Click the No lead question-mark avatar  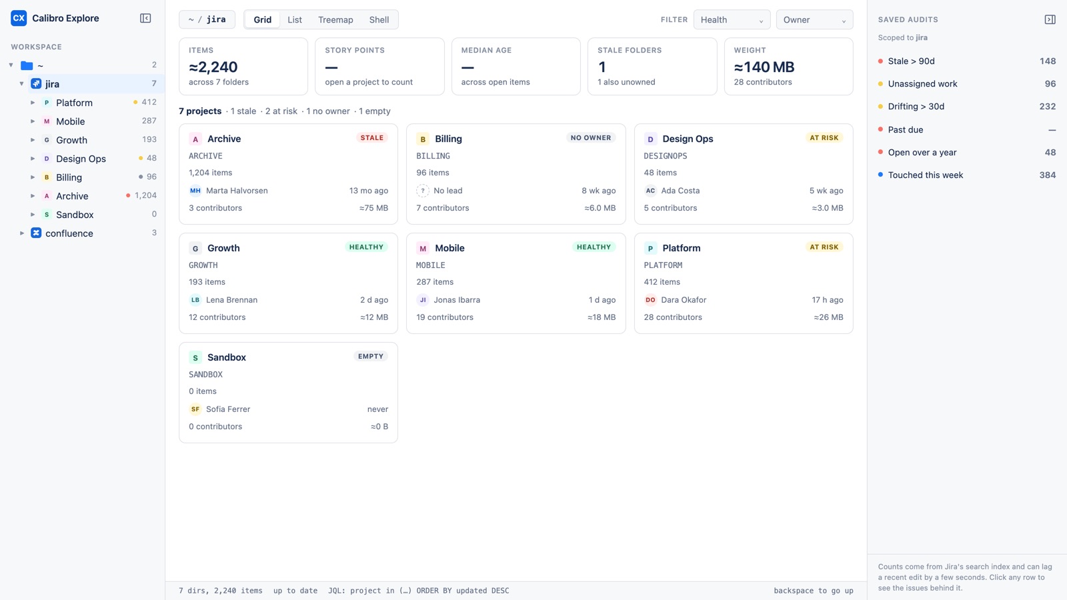pyautogui.click(x=423, y=191)
